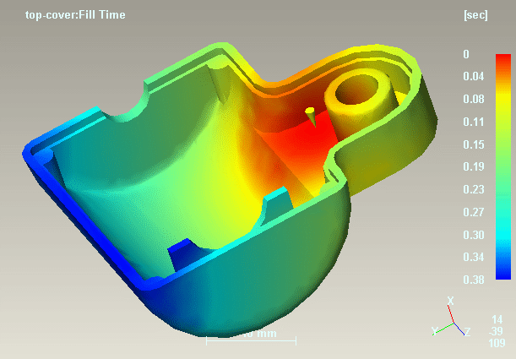Click the '0.34' legend value
The width and height of the screenshot is (516, 359).
pyautogui.click(x=474, y=257)
